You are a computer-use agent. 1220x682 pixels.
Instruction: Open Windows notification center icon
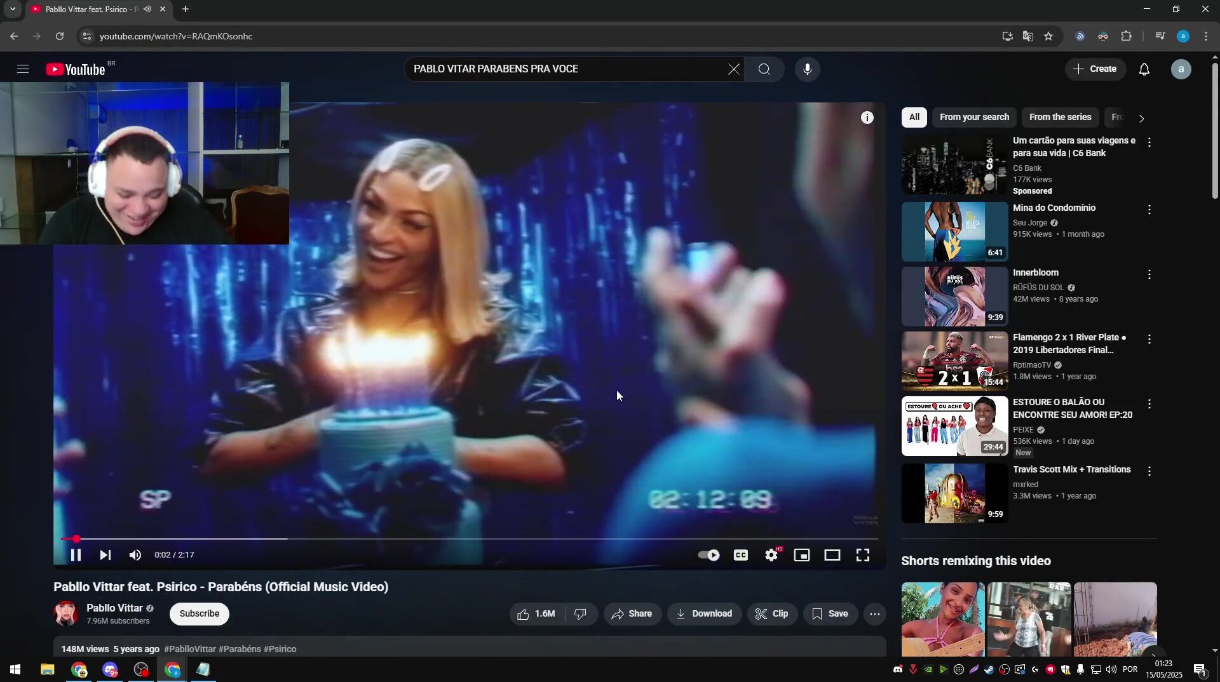[x=1200, y=669]
